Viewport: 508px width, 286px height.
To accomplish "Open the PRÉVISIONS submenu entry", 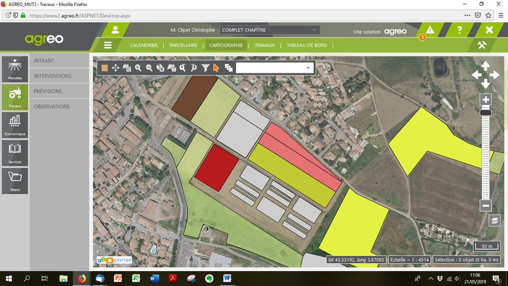I will tap(59, 91).
